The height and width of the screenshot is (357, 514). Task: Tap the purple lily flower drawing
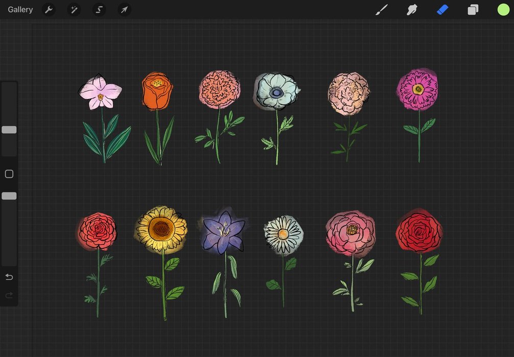[x=223, y=232]
